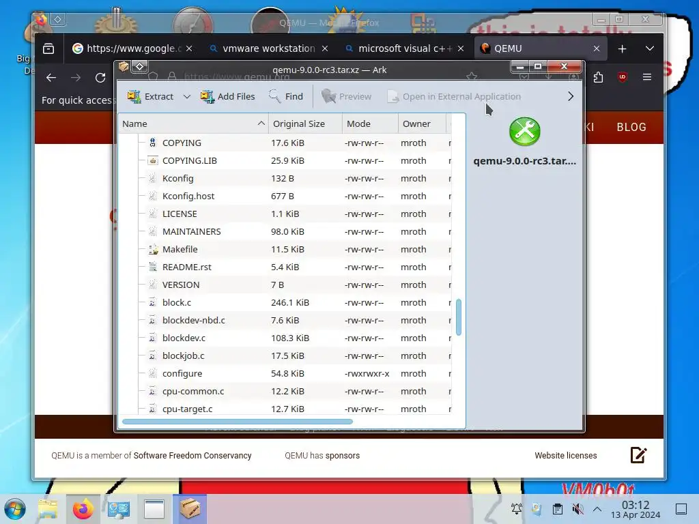Click the horizontal scrollbar in file list
Screen dimensions: 699x524
pyautogui.click(x=237, y=422)
